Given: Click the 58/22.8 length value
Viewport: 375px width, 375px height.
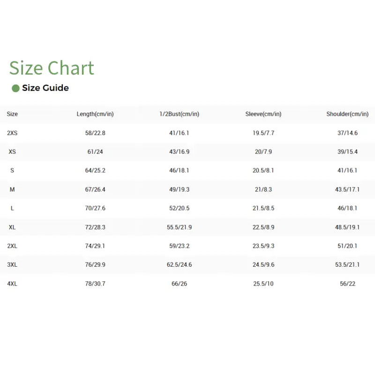Looking at the screenshot, I should click(95, 133).
